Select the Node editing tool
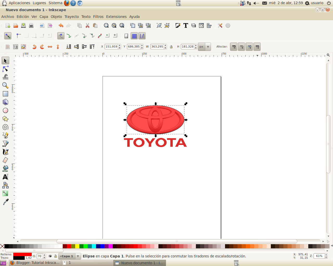Image resolution: width=333 pixels, height=266 pixels. (x=5, y=69)
